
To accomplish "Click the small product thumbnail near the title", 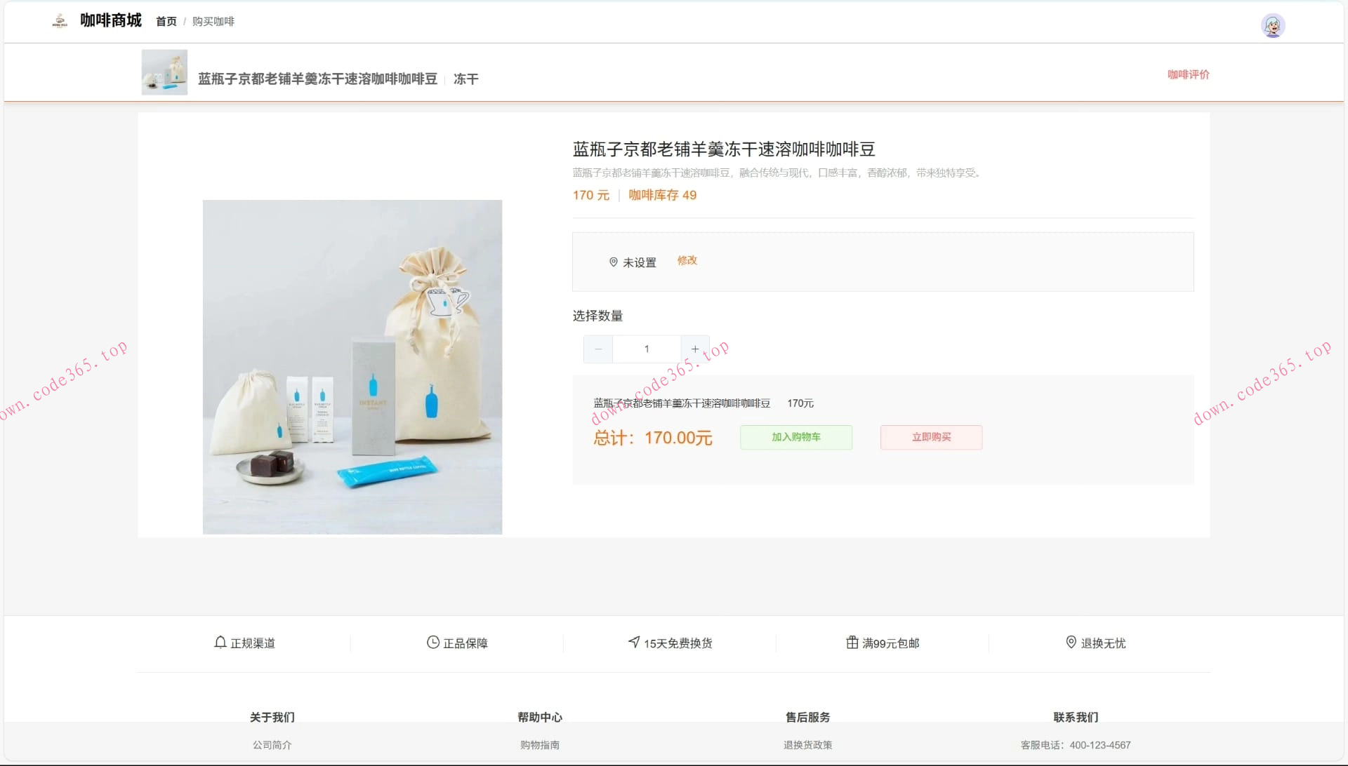I will pos(164,72).
